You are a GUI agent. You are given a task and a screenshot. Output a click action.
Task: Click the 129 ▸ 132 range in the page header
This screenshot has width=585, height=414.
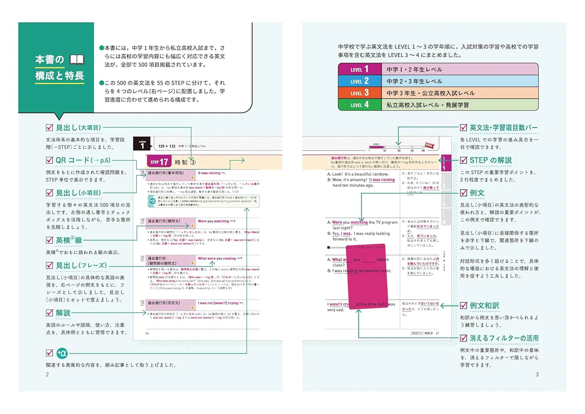coord(167,146)
